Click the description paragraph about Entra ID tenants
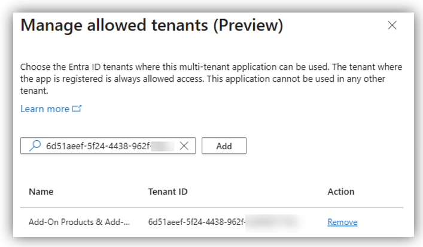 point(209,79)
